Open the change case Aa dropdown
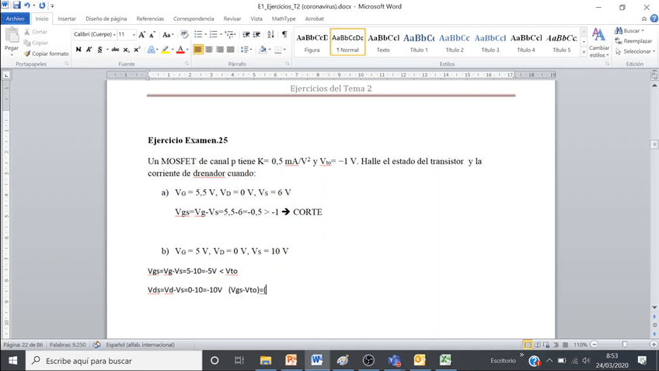659x371 pixels. [x=168, y=34]
